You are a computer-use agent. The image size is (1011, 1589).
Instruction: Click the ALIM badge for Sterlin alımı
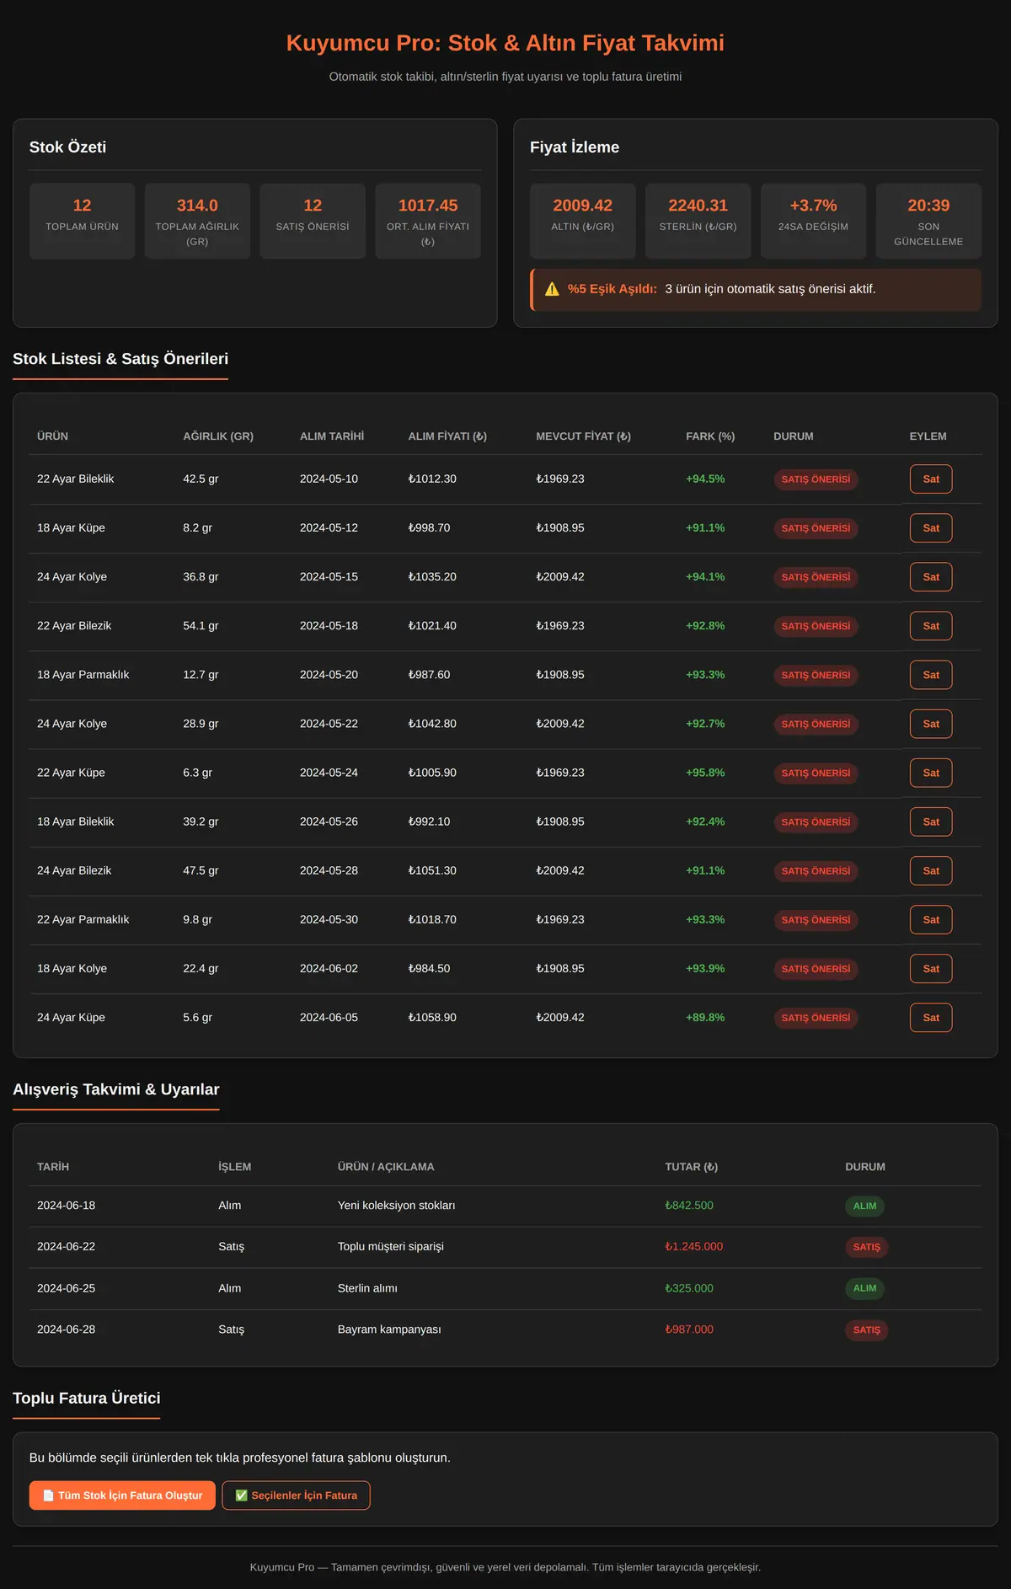tap(864, 1288)
